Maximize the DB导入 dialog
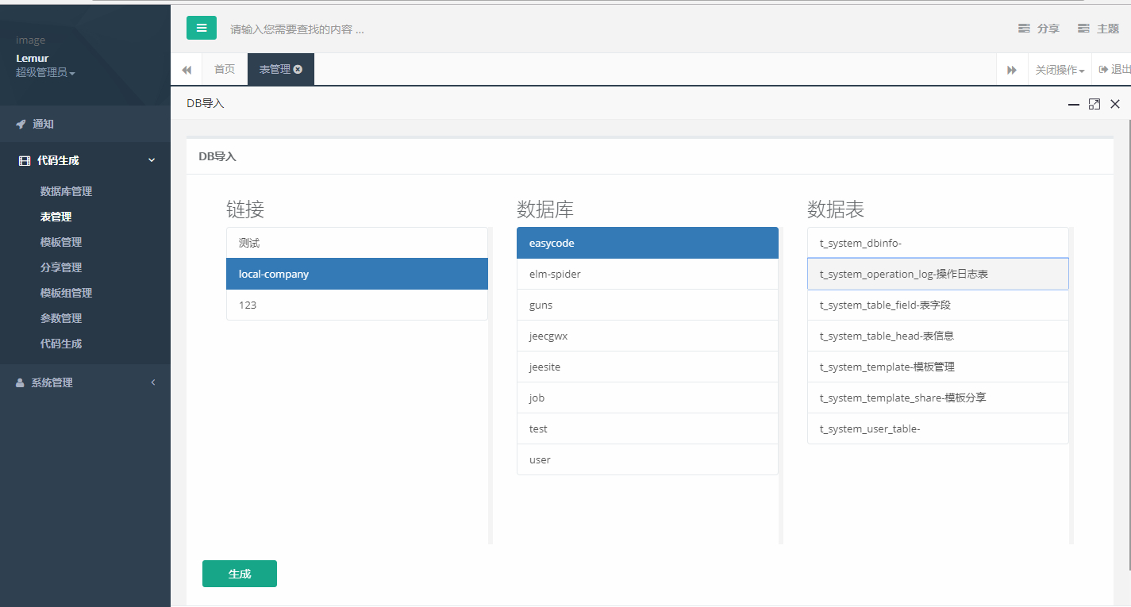 (1094, 104)
